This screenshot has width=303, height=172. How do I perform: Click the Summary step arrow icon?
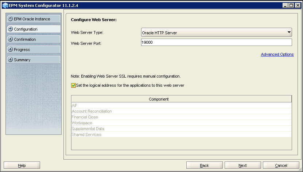pos(11,60)
